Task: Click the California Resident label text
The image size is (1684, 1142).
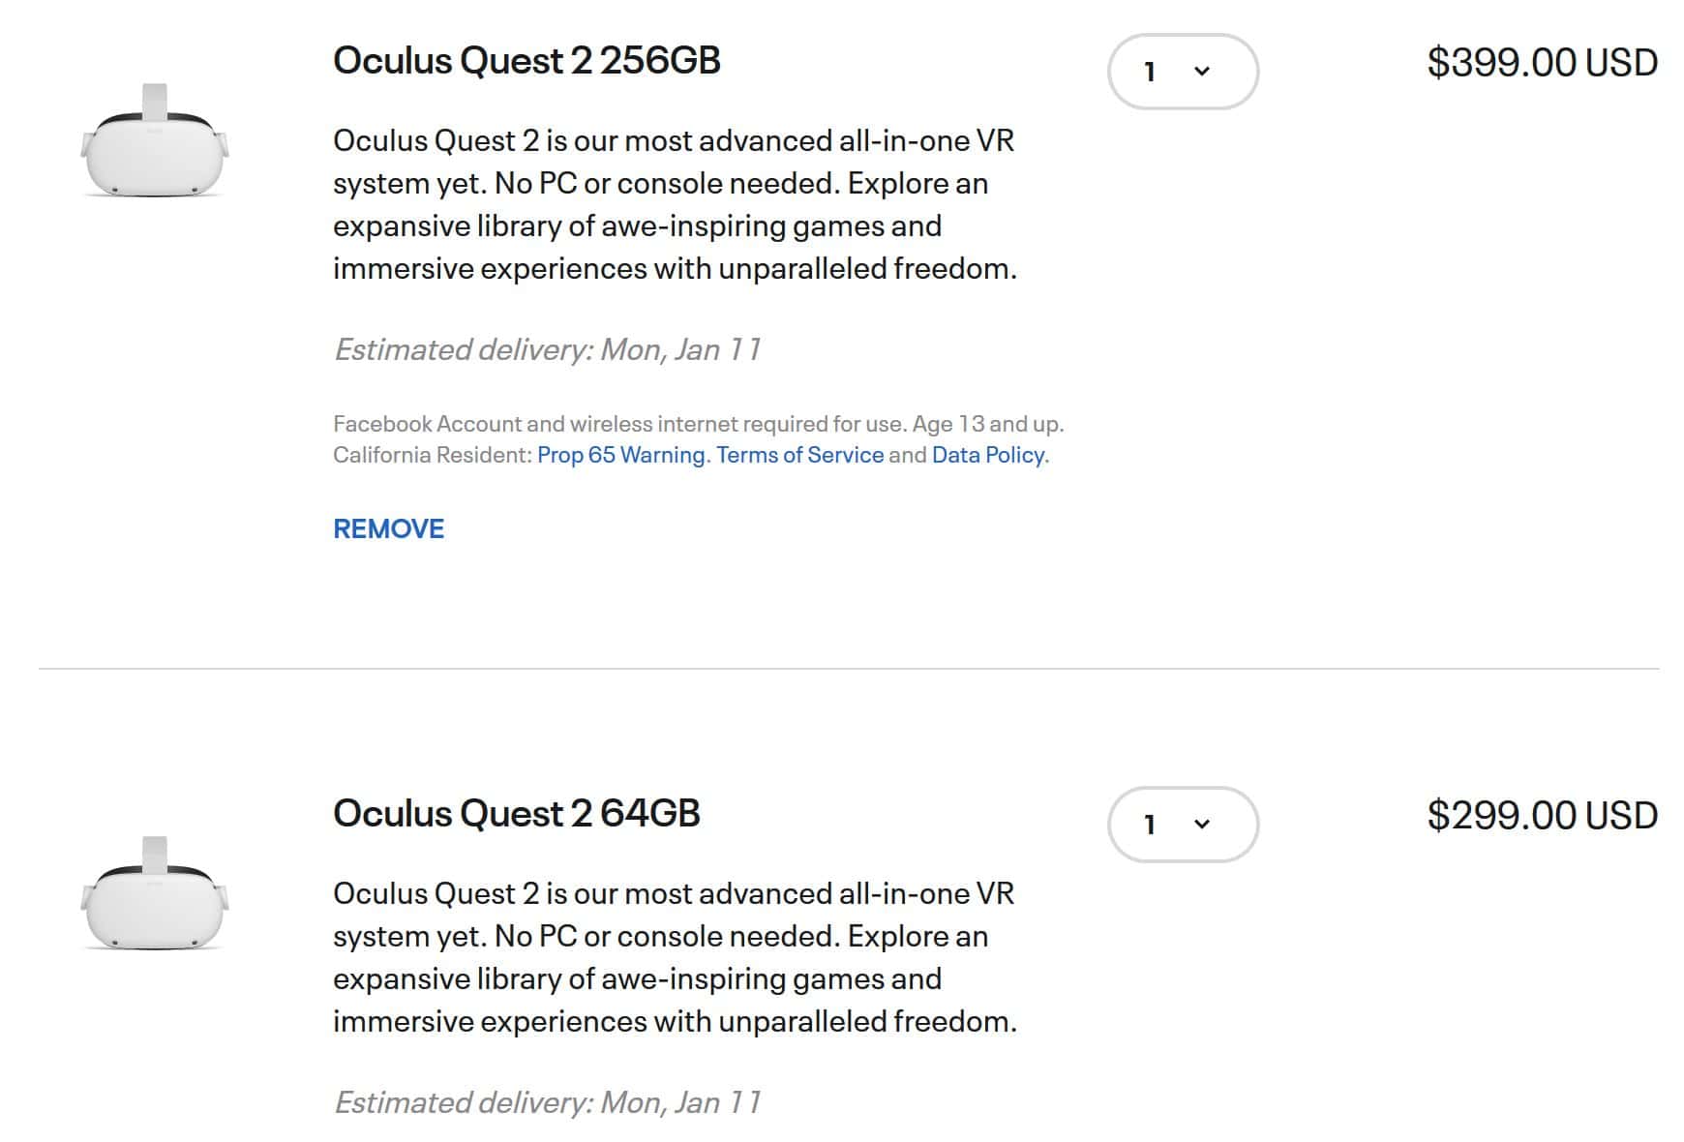Action: pos(432,455)
